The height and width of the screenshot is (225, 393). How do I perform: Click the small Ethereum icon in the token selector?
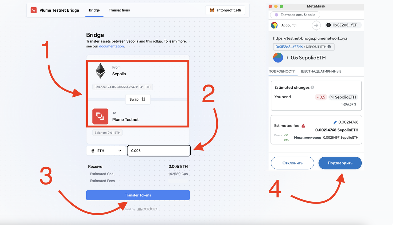(x=93, y=151)
